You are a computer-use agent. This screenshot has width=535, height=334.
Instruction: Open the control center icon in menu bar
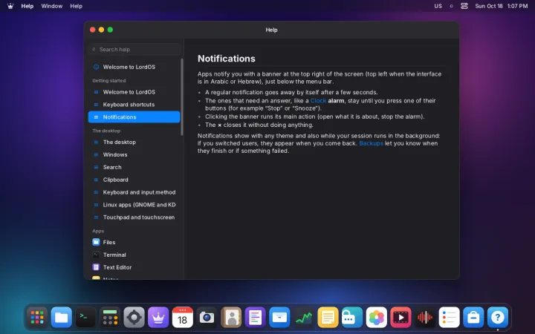pos(464,6)
